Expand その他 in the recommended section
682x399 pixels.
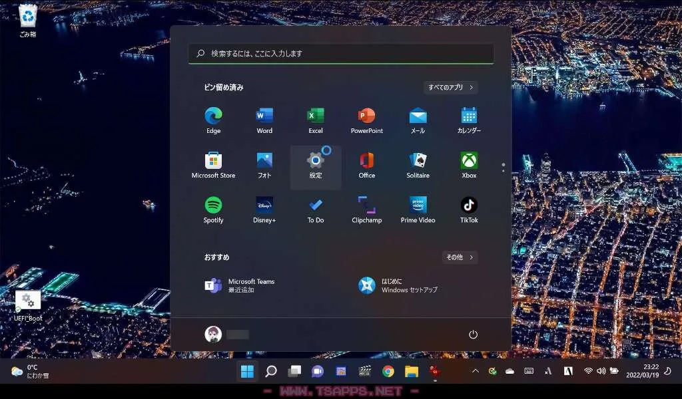click(460, 257)
